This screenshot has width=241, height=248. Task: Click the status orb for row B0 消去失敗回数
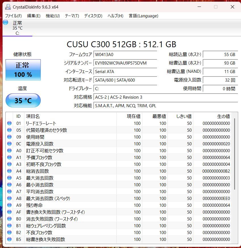(x=9, y=219)
